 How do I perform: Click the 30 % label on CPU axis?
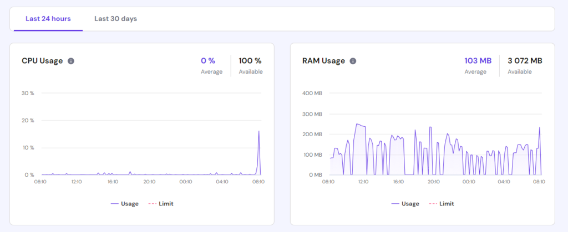click(28, 93)
